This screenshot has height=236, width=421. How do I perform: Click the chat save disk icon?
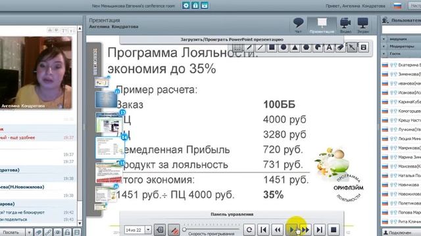point(77,233)
